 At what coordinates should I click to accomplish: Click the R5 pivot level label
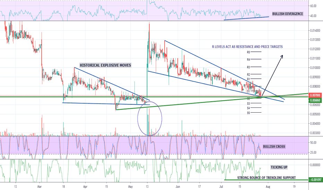tap(248, 52)
